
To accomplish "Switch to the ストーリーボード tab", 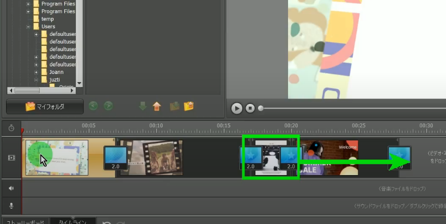I will coord(25,222).
